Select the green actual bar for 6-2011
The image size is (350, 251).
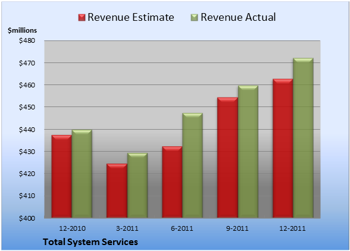coord(192,165)
